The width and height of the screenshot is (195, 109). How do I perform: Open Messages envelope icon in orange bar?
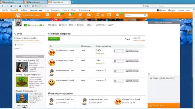47,15
